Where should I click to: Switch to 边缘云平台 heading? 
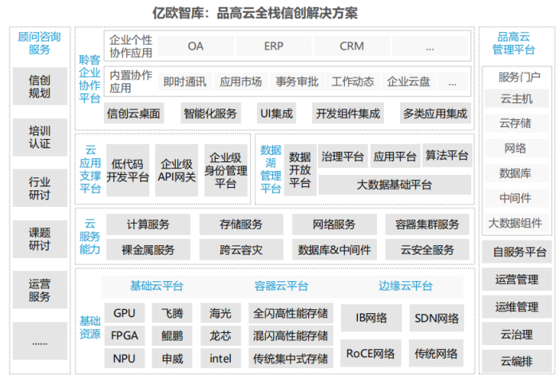click(406, 286)
